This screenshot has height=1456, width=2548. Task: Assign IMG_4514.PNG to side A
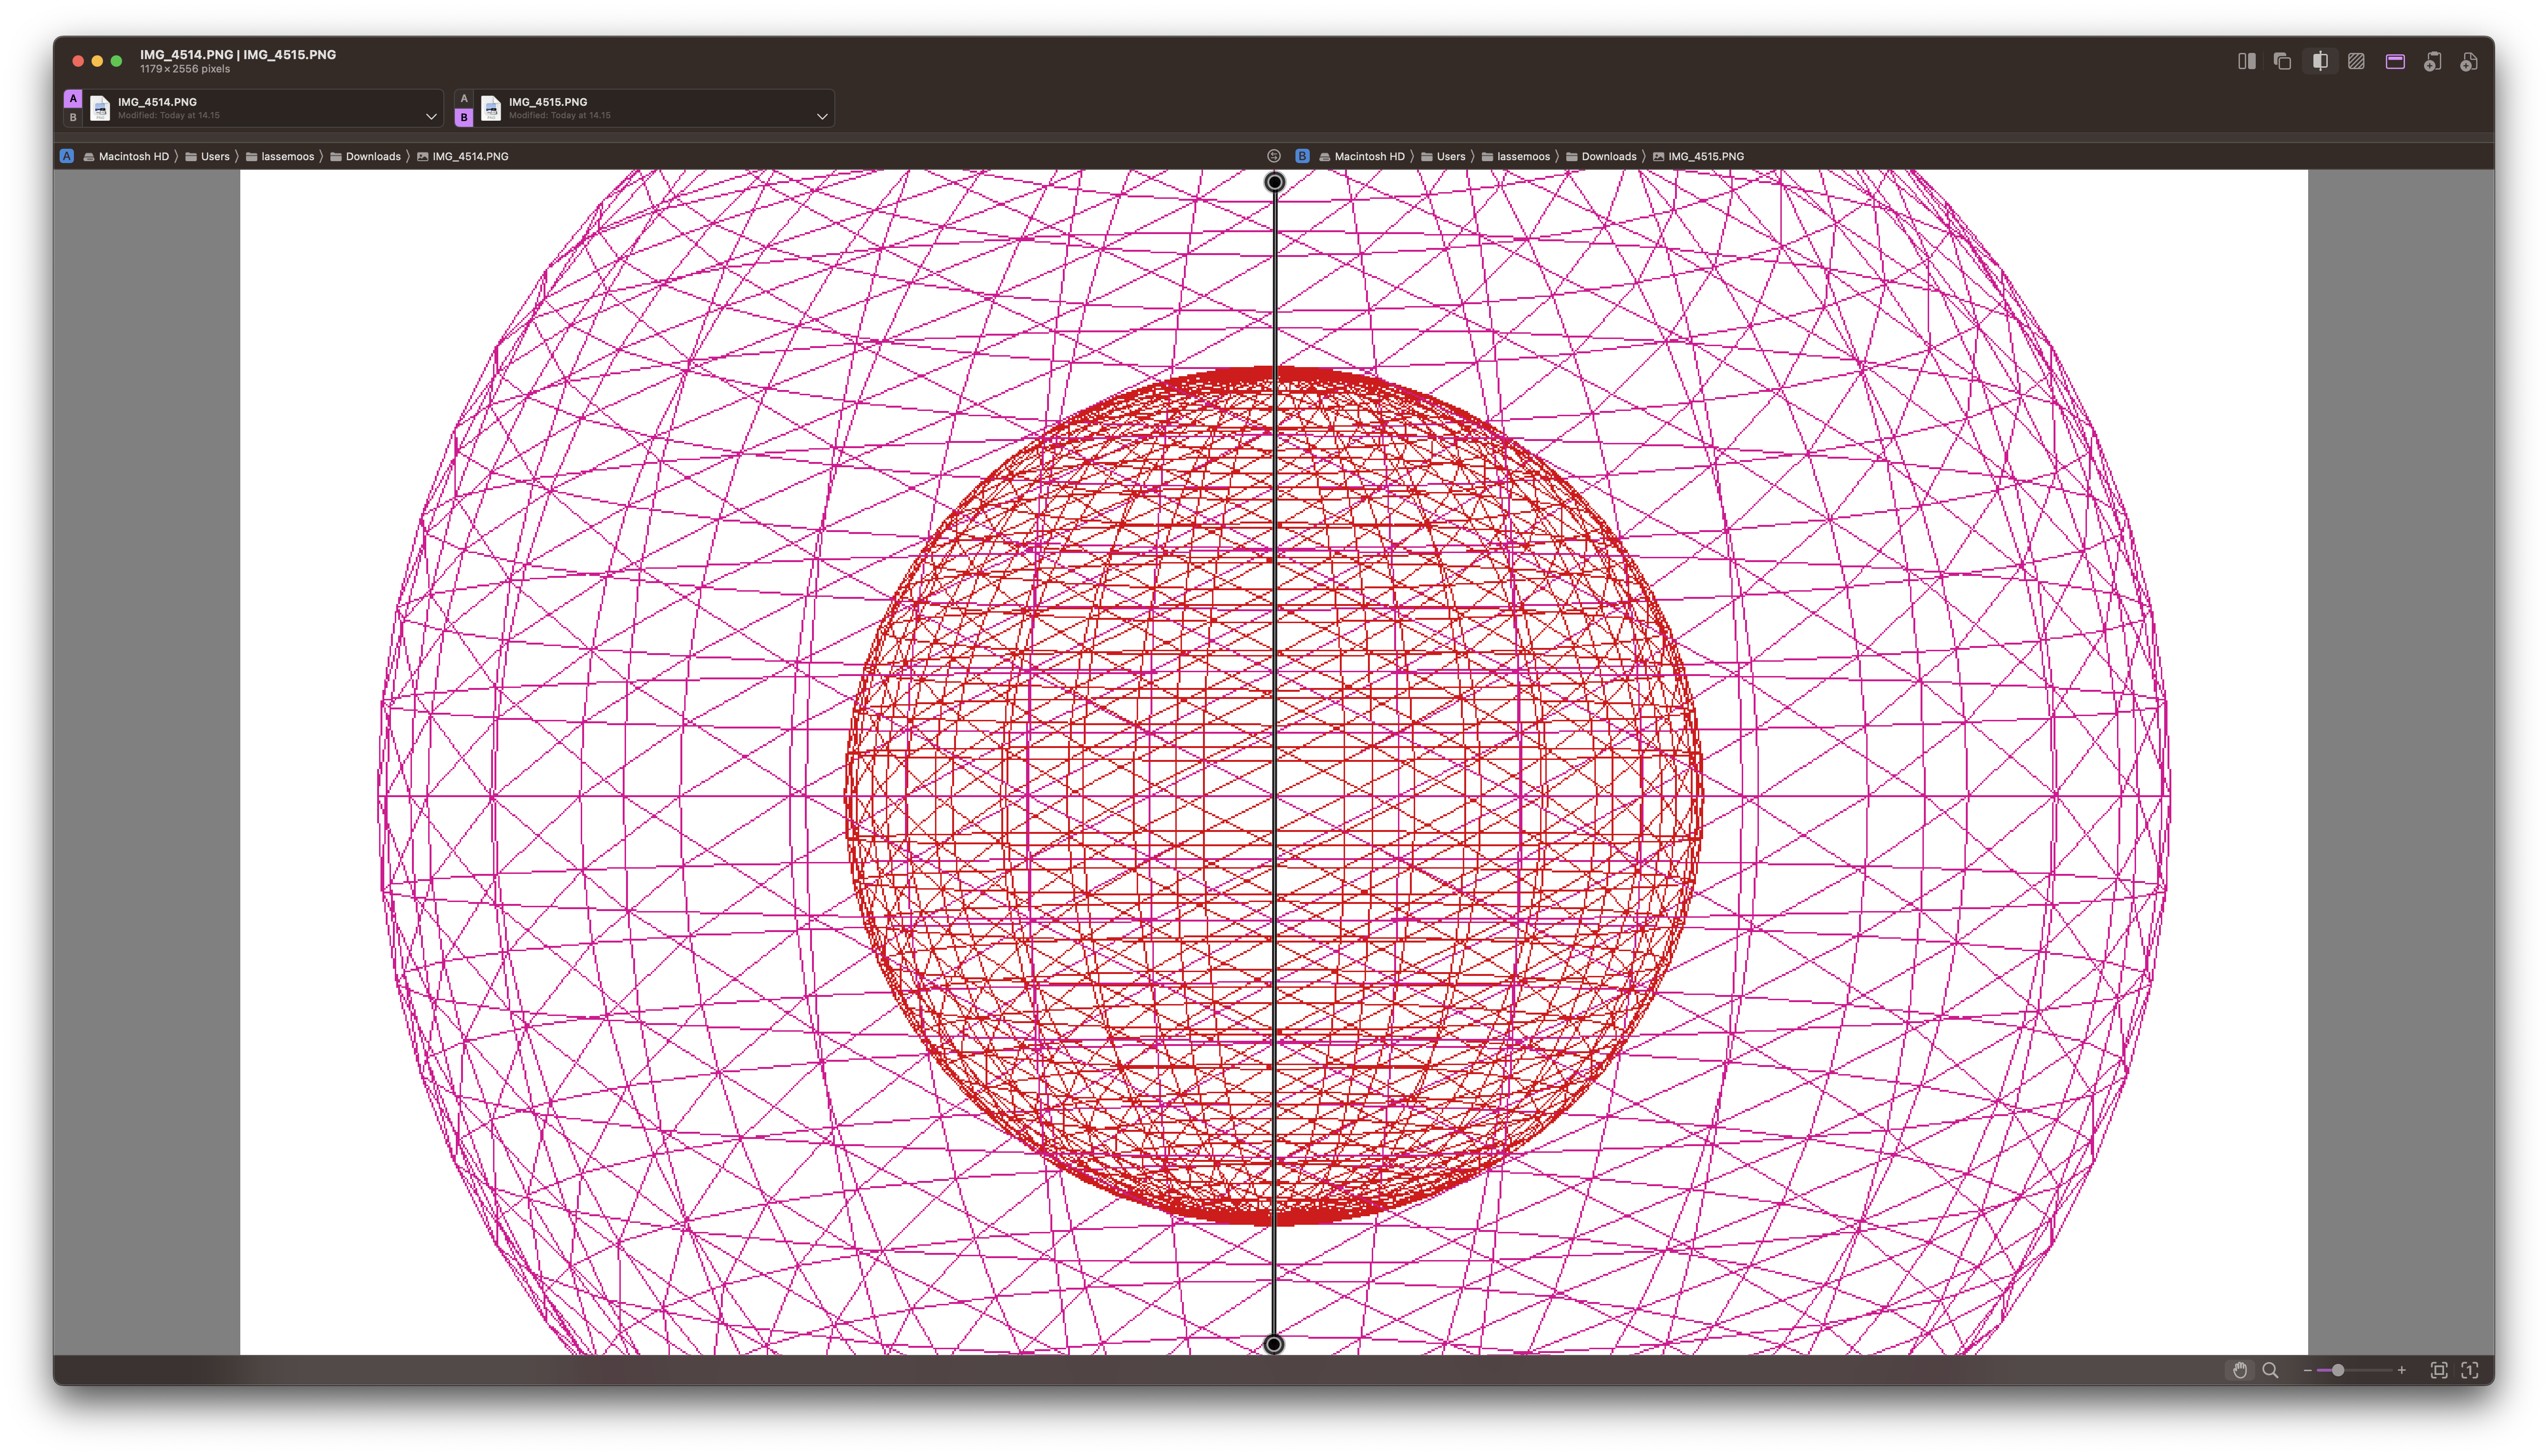(73, 98)
